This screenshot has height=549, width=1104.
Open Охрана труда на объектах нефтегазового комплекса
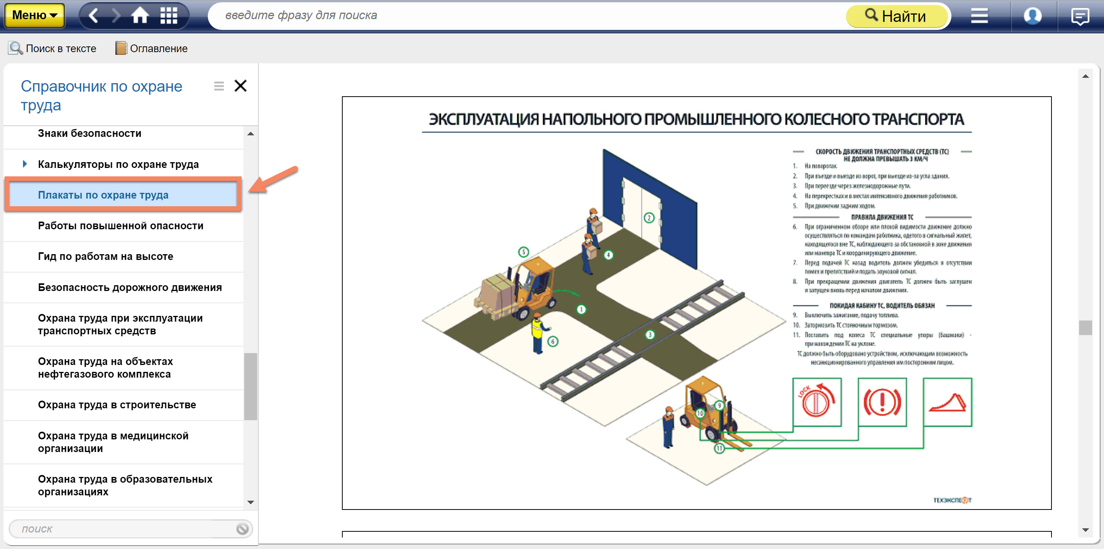pyautogui.click(x=123, y=368)
